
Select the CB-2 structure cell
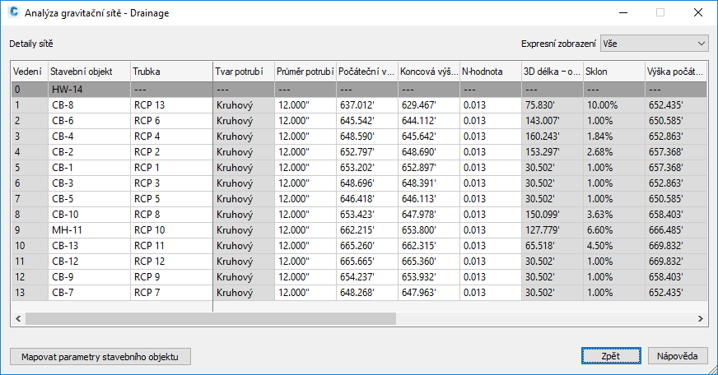pos(89,152)
